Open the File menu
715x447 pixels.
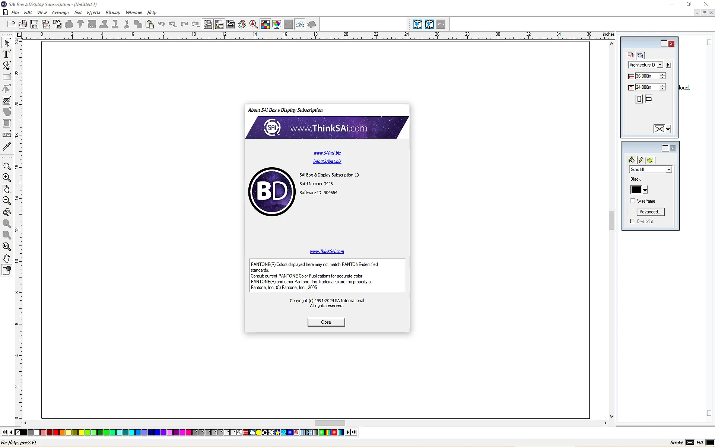pyautogui.click(x=15, y=13)
